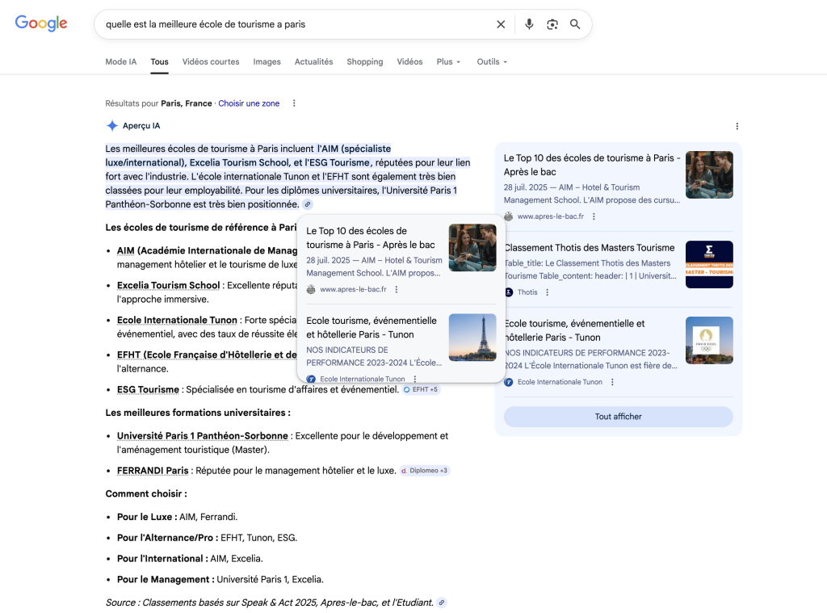This screenshot has height=613, width=827.
Task: Start voice search with the microphone icon
Action: point(529,24)
